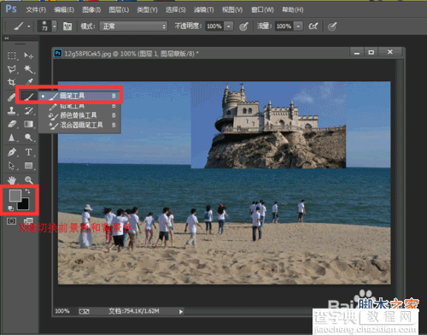Click the switch foreground/background colors arrow
Screen dimensions: 427x335
point(27,191)
